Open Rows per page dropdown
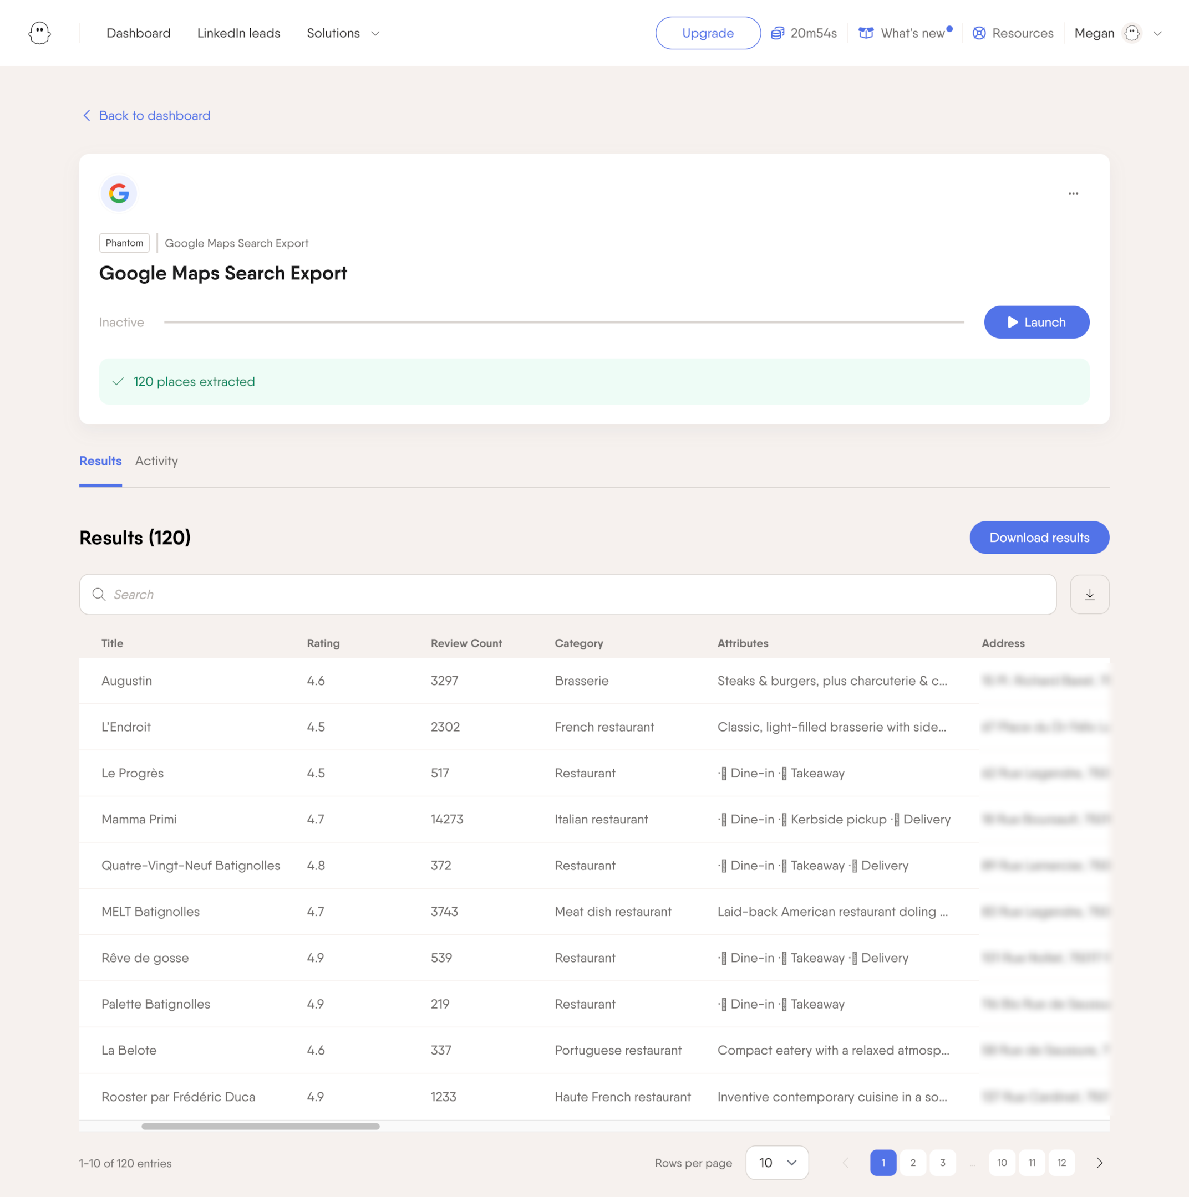Image resolution: width=1189 pixels, height=1197 pixels. click(x=777, y=1162)
